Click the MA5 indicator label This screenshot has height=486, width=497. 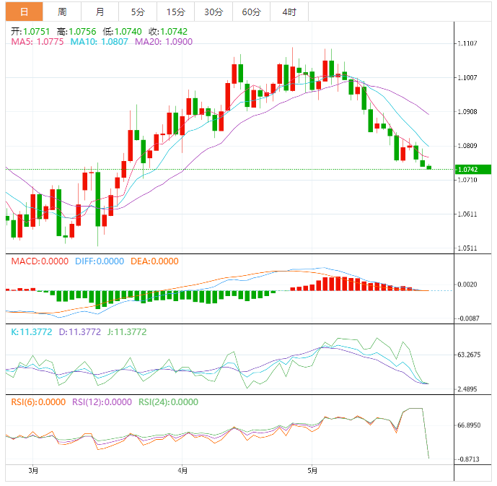point(38,43)
